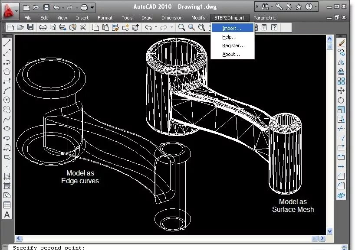Click Cut scissors icon in Standard toolbar
The image size is (355, 250).
tap(83, 27)
